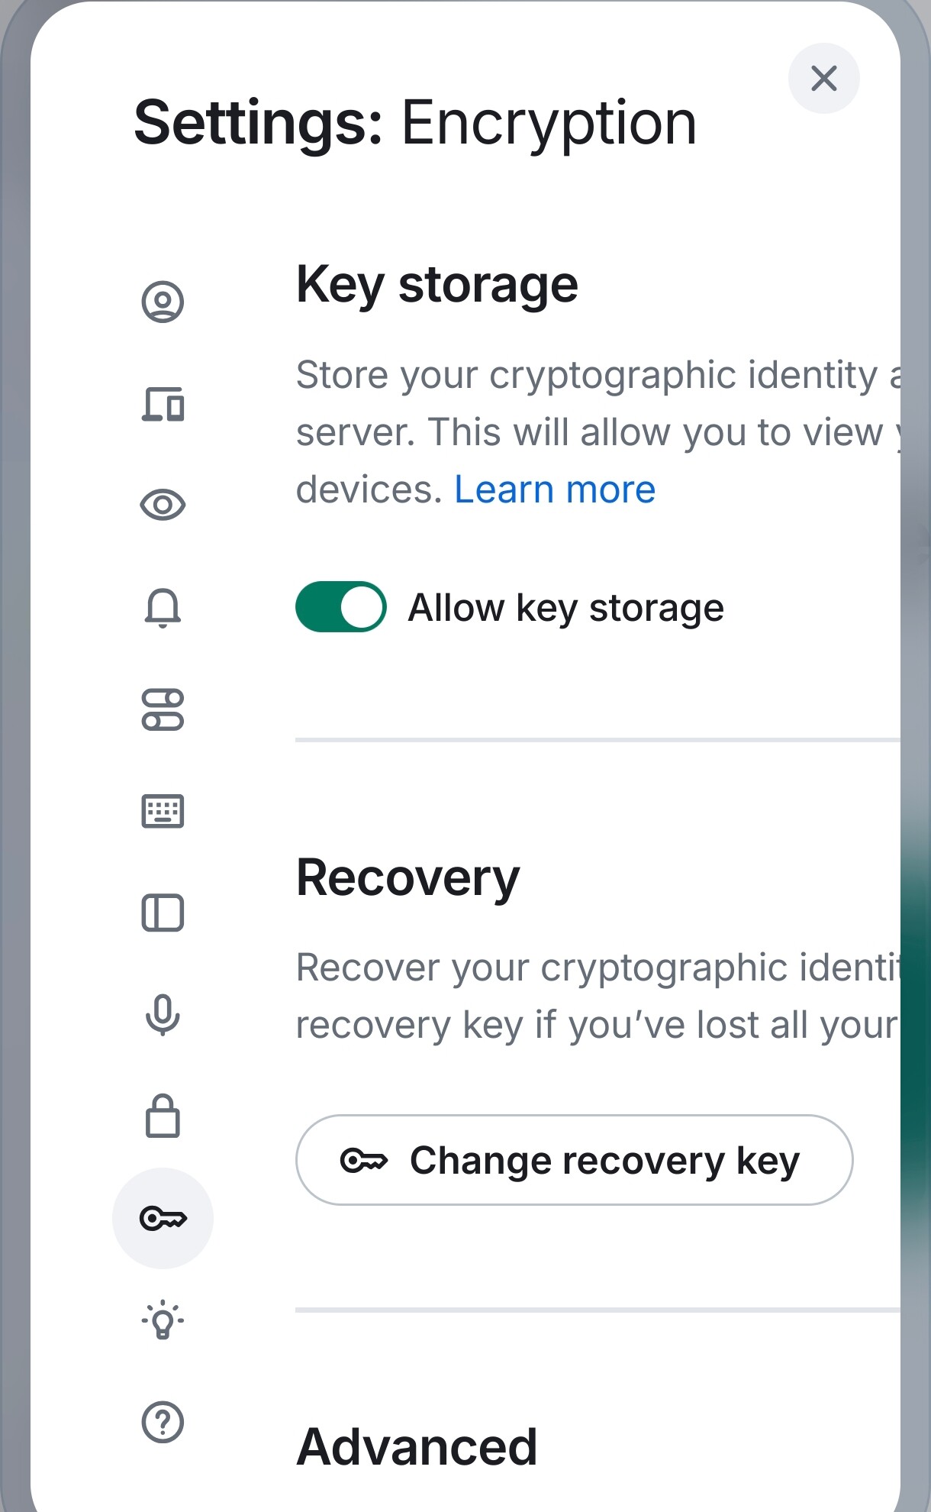
Task: Close the Settings dialog with X
Action: [823, 78]
